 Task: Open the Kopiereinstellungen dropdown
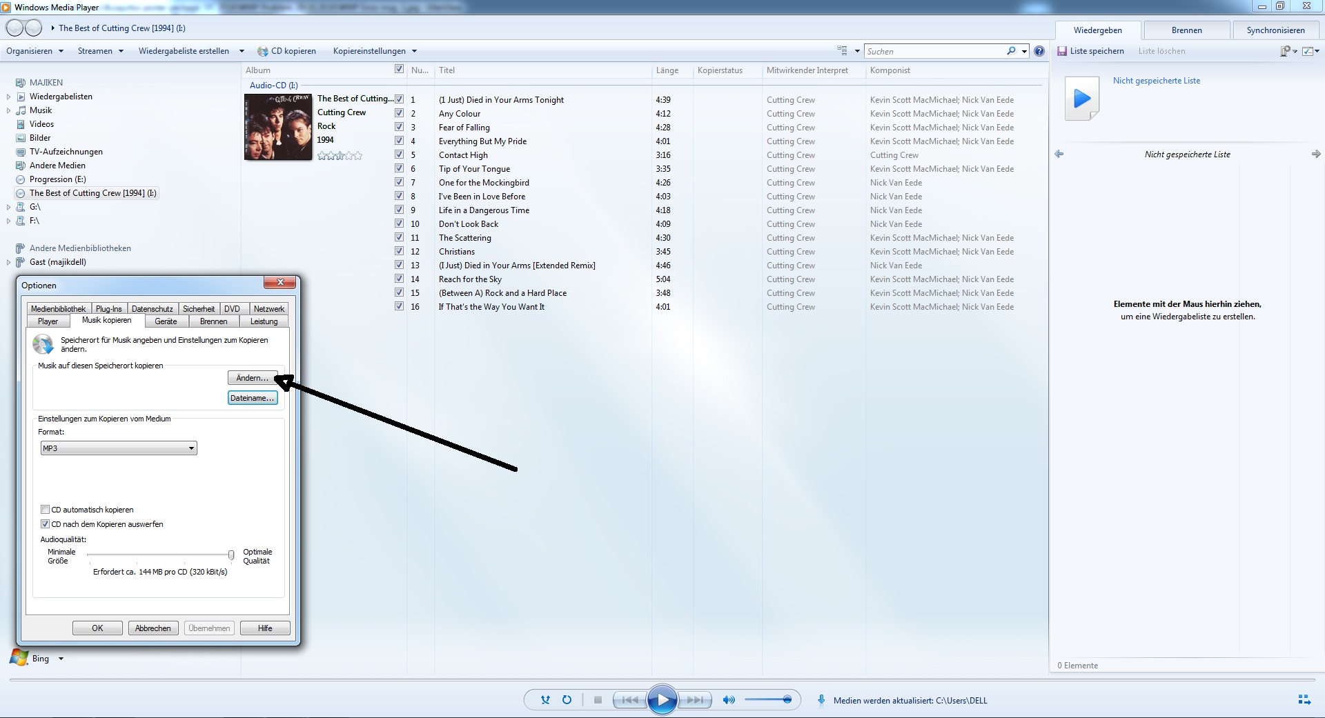coord(375,51)
